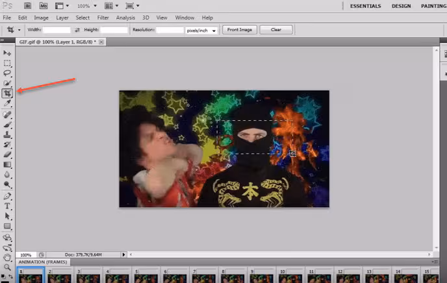Screen dimensions: 447x283
Task: Open the Window menu
Action: click(x=185, y=18)
